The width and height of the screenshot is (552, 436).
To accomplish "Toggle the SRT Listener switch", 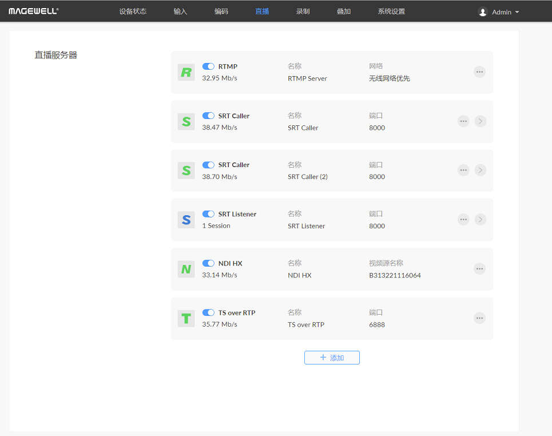I will 208,214.
